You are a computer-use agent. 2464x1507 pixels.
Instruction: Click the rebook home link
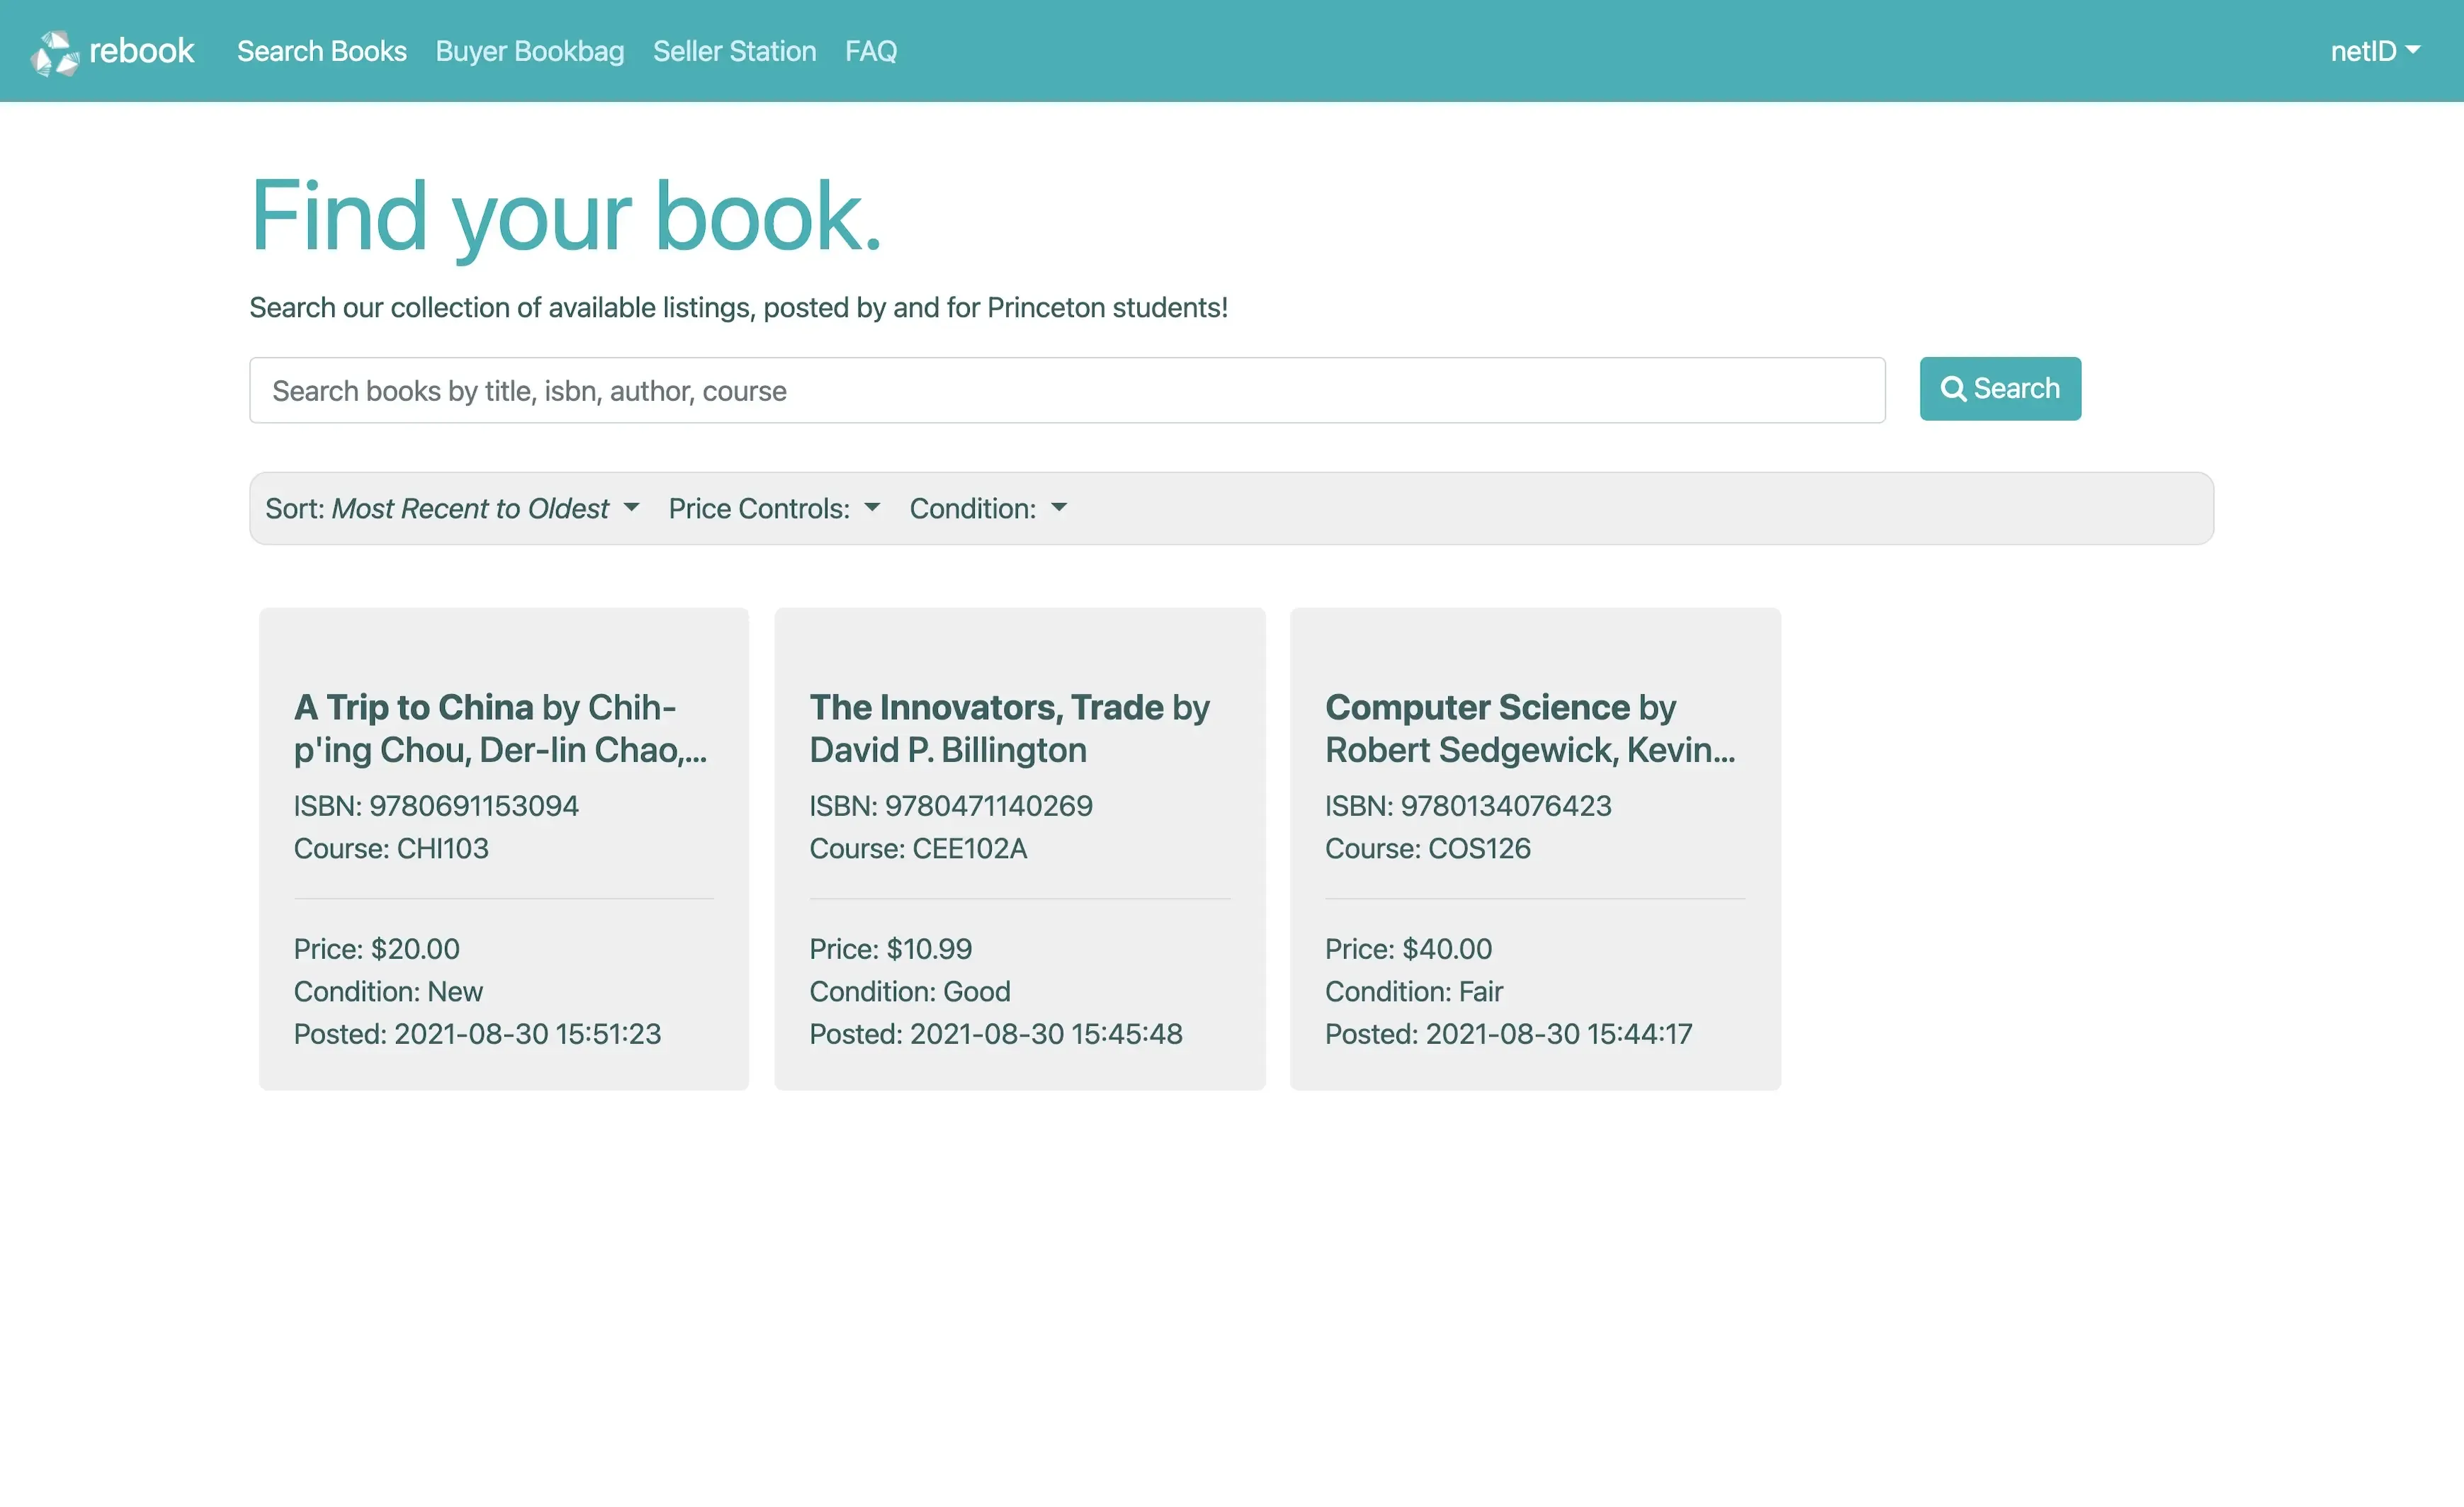click(114, 51)
